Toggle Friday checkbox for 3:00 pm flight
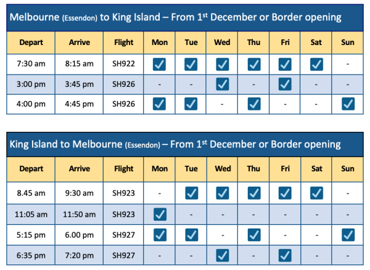The height and width of the screenshot is (270, 370). [x=285, y=83]
